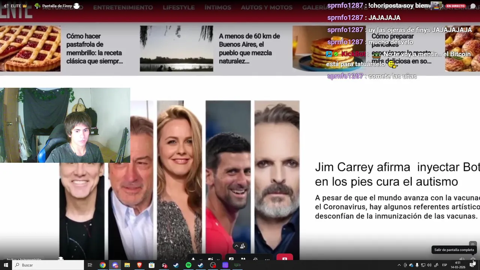Click the Jim Carrey Botox headline

(397, 174)
